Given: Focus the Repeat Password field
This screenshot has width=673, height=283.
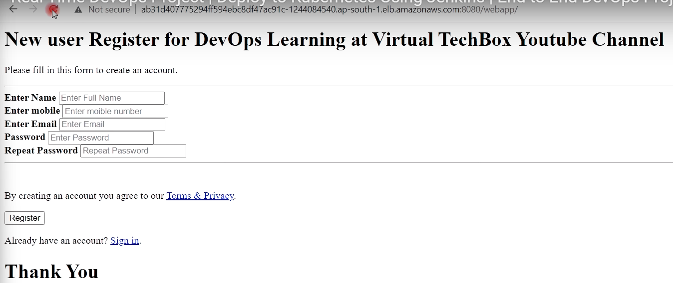Looking at the screenshot, I should (x=133, y=151).
